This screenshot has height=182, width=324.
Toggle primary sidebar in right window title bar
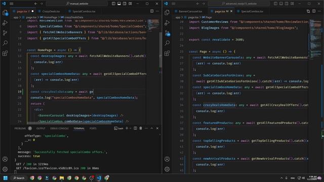pyautogui.click(x=275, y=4)
